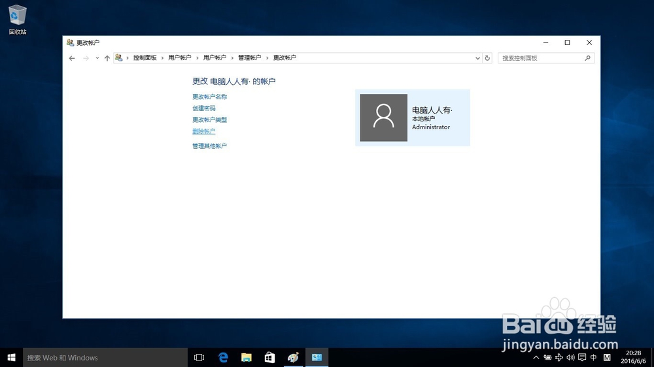Click the window title bar account icon

pos(70,42)
